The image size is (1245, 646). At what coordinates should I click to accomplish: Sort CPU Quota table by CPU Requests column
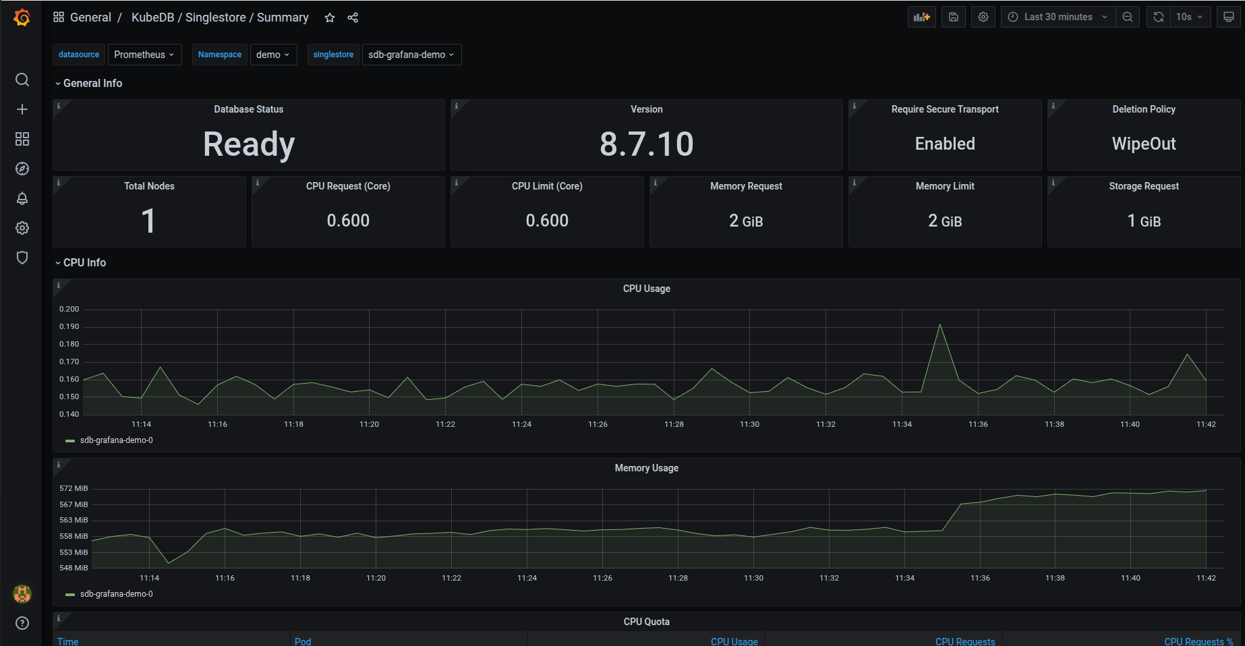click(x=965, y=641)
